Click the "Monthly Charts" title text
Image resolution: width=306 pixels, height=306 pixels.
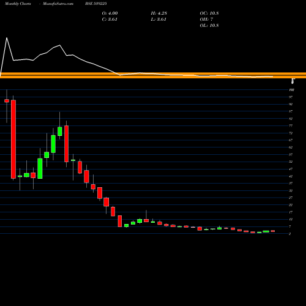click(x=18, y=4)
